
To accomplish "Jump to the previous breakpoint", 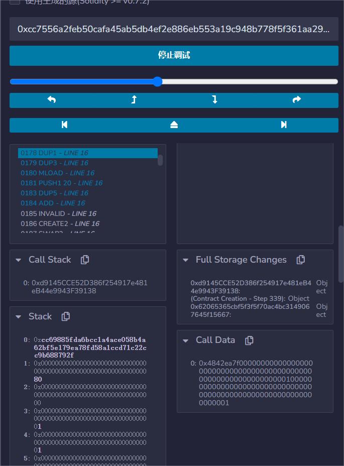I will (64, 125).
